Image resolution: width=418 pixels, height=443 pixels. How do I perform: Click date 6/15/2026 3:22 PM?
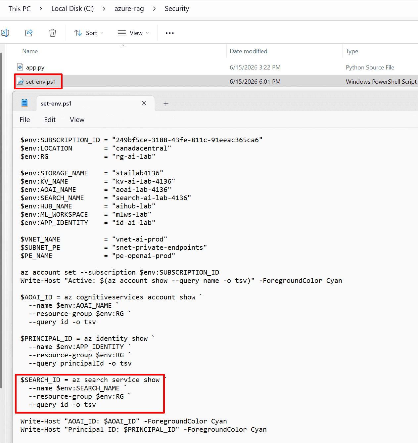(x=255, y=67)
